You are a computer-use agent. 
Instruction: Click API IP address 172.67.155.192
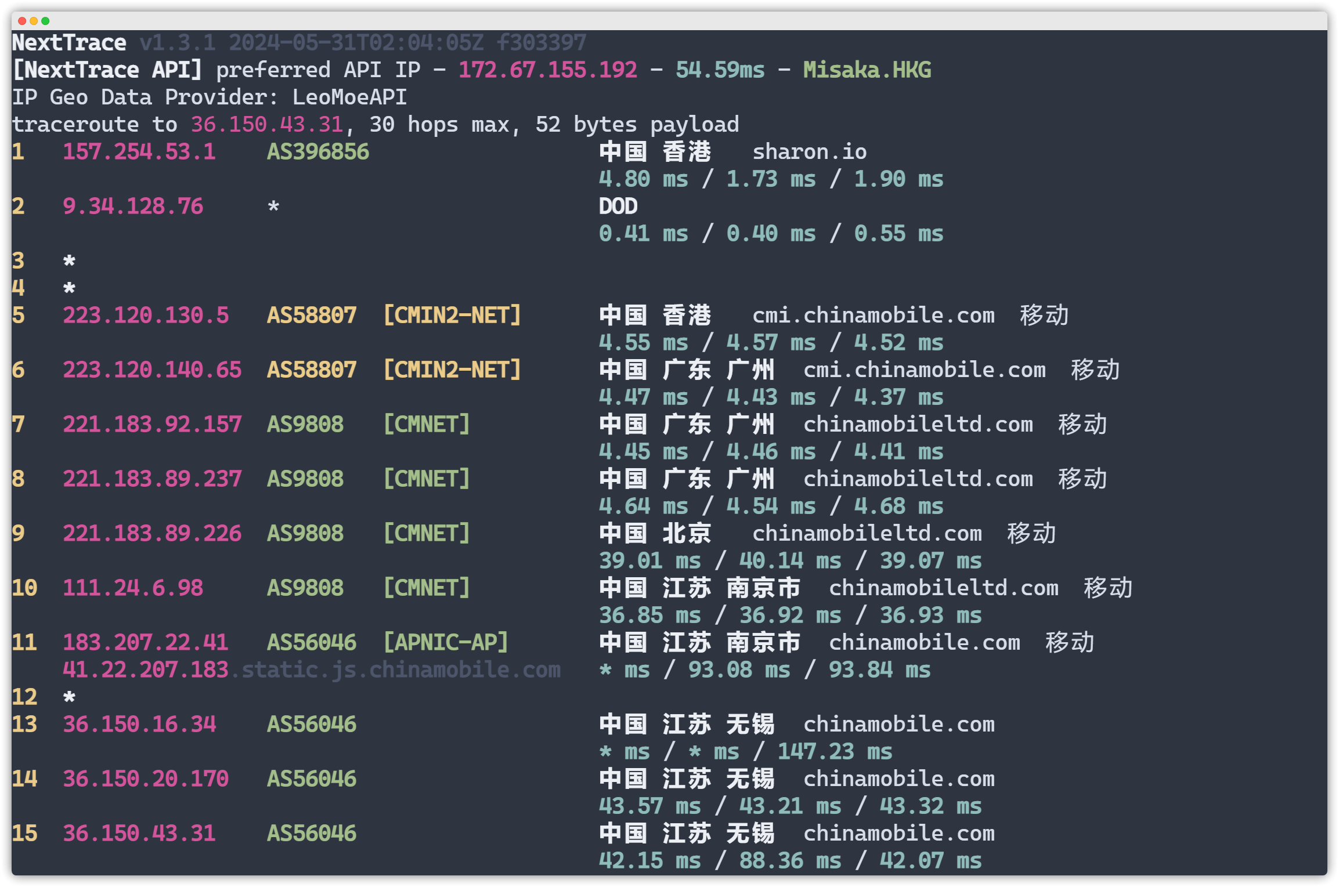click(x=548, y=70)
